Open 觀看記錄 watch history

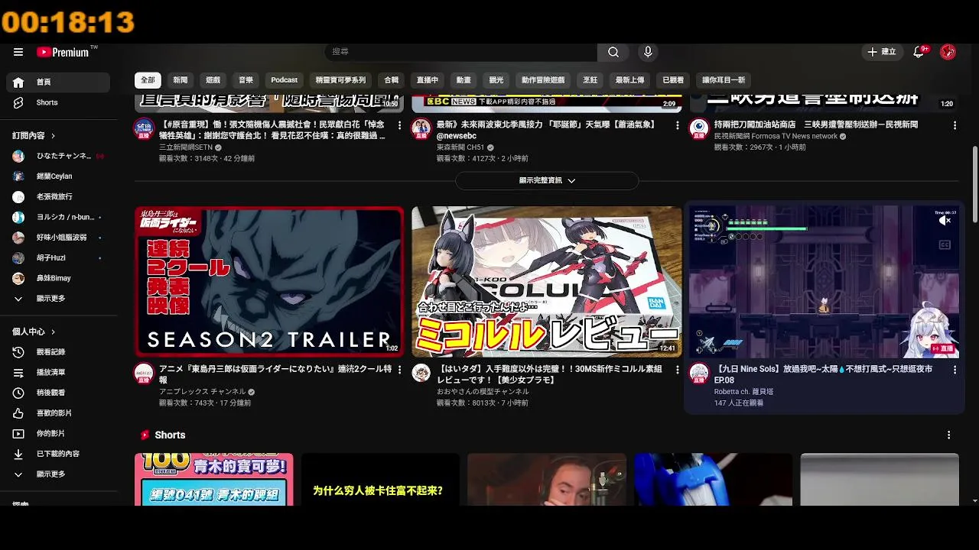[x=58, y=352]
